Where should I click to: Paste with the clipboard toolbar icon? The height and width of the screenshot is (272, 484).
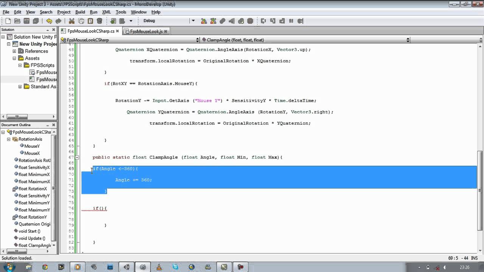coord(90,21)
